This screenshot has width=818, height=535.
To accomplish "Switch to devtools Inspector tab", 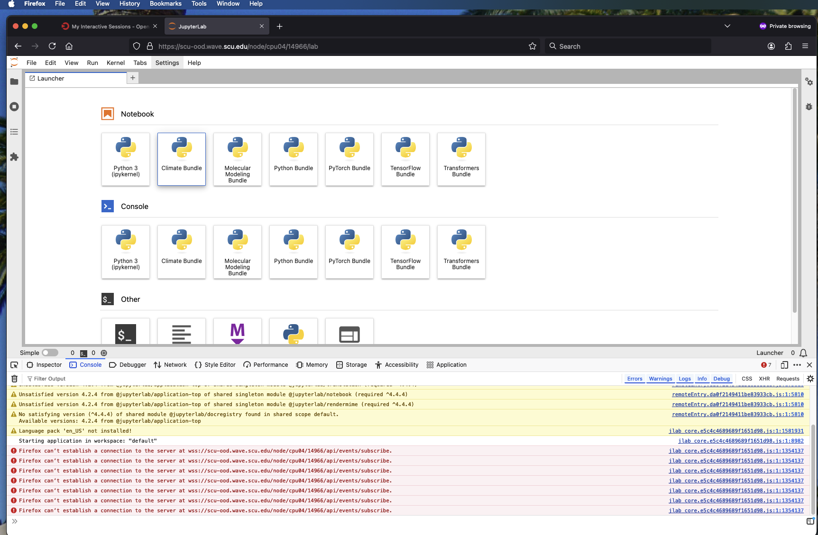I will point(44,365).
